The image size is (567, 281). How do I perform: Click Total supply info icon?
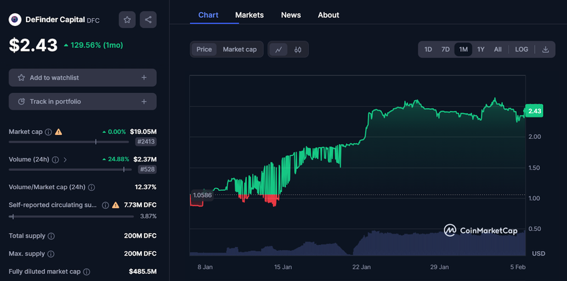pyautogui.click(x=51, y=236)
